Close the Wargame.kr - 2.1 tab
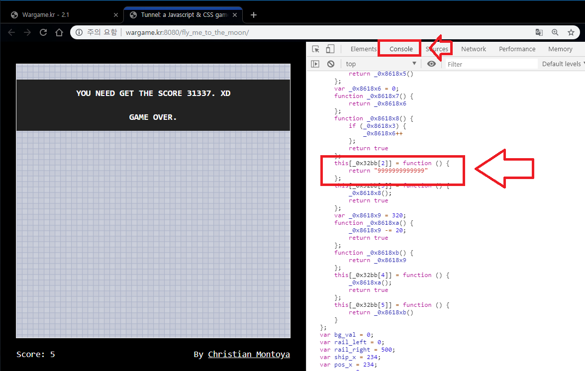The width and height of the screenshot is (585, 371). (x=115, y=15)
